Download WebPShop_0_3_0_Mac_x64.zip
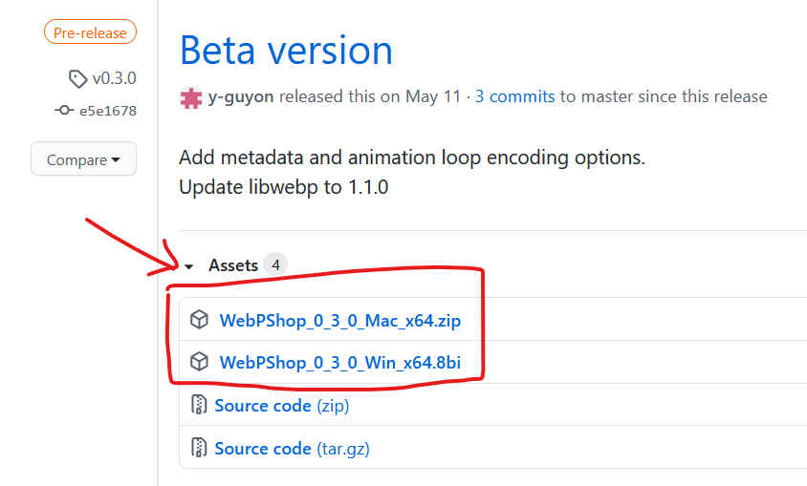Viewport: 807px width, 486px height. (x=340, y=321)
